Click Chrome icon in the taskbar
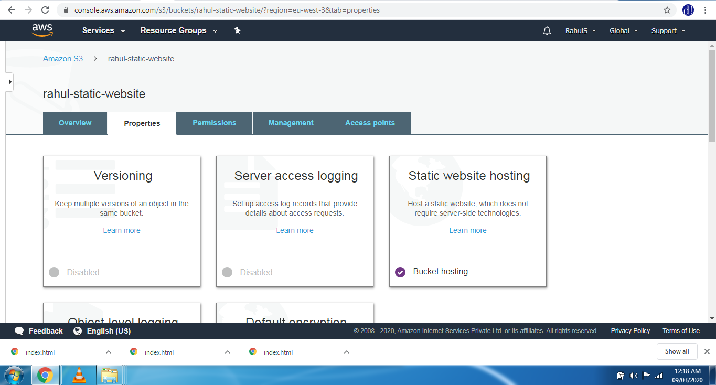 [45, 375]
